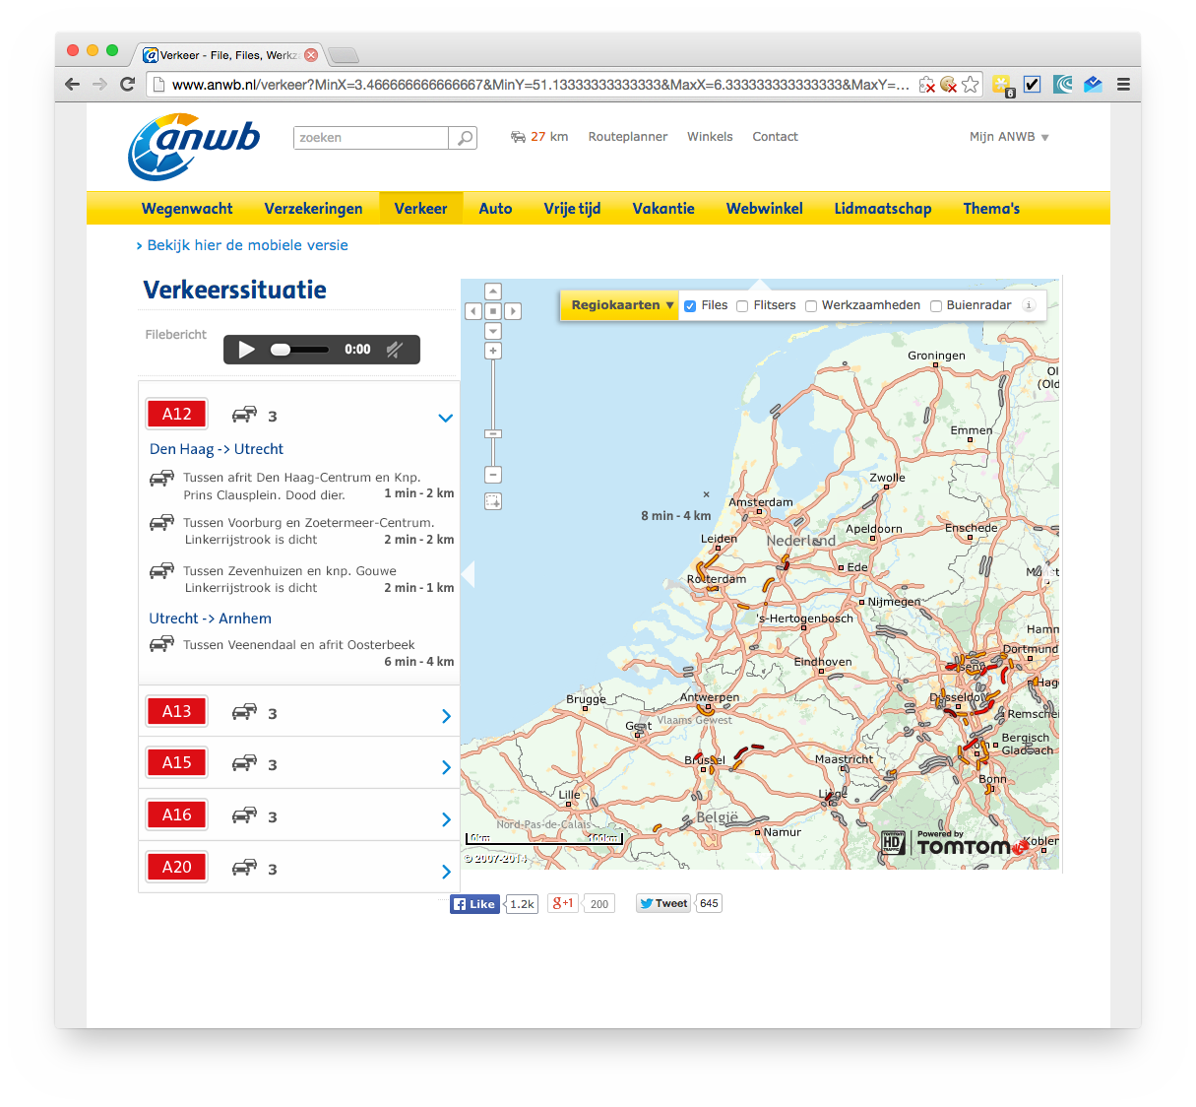Click the center map button in pan controls
1196x1107 pixels.
[493, 310]
